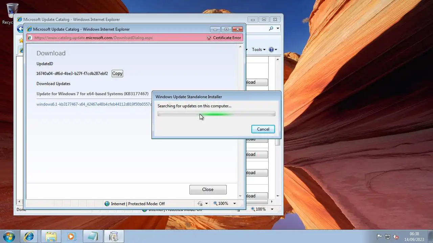Open zoom level dropdown arrow in download dialog status bar
This screenshot has width=433, height=243.
click(x=234, y=204)
